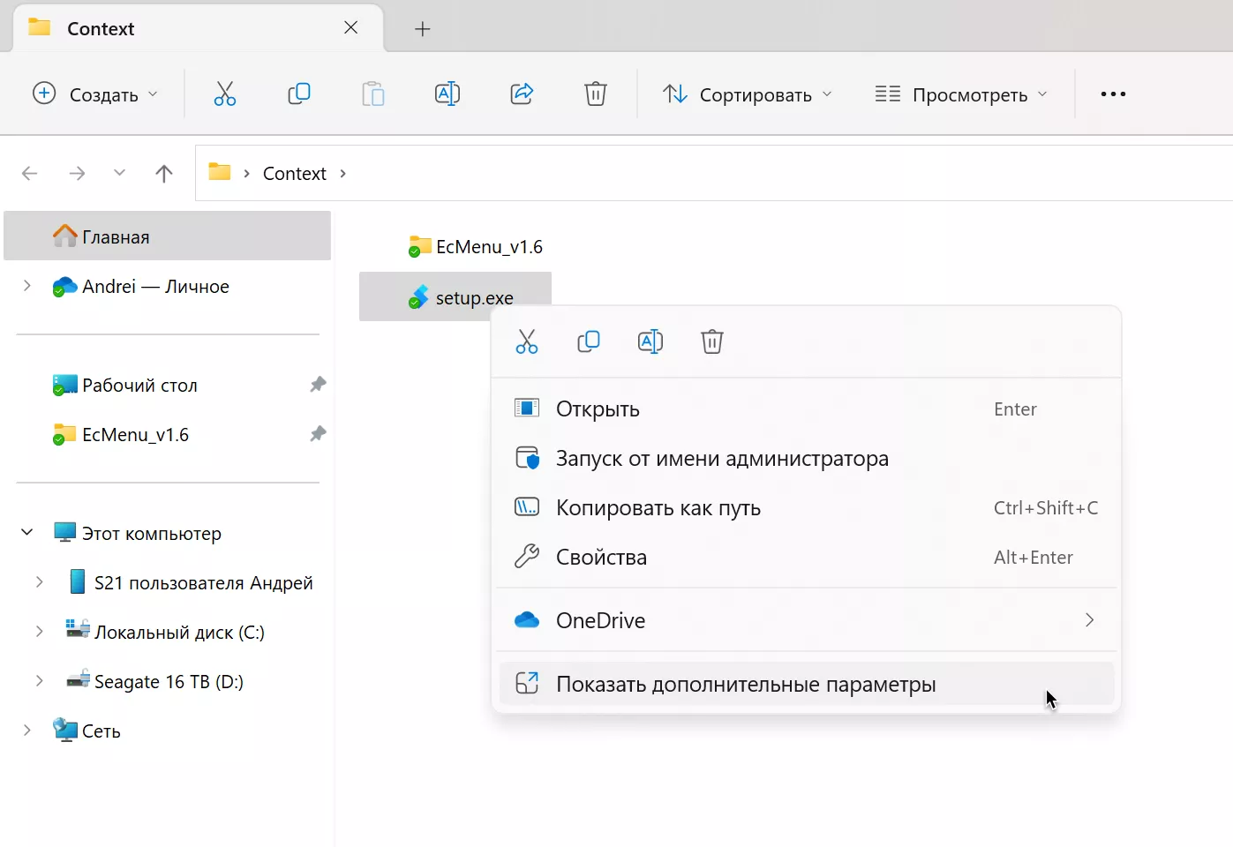The width and height of the screenshot is (1233, 847).
Task: Open the OneDrive submenu
Action: pos(807,620)
